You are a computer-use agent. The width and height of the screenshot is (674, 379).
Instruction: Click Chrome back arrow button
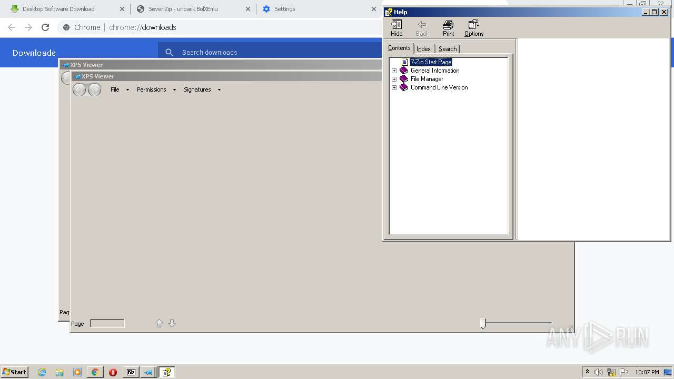12,27
